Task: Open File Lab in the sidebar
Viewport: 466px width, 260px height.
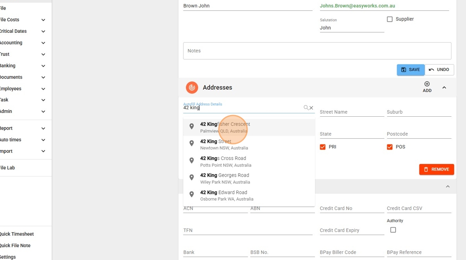Action: (x=7, y=168)
